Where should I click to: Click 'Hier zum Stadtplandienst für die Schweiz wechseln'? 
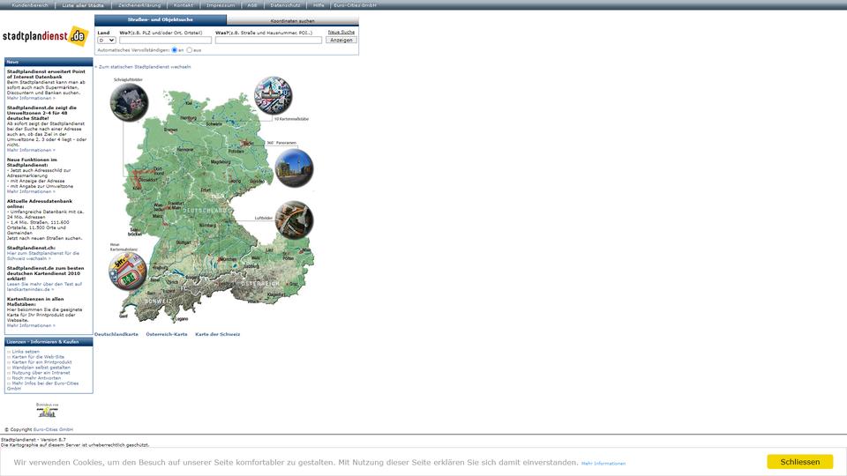43,256
